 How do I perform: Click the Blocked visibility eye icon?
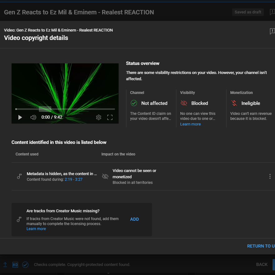pos(184,103)
